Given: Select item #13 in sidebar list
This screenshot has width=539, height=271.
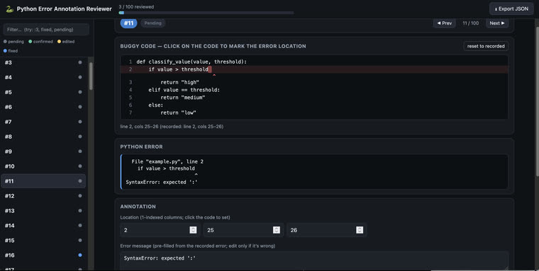Looking at the screenshot, I should (43, 211).
